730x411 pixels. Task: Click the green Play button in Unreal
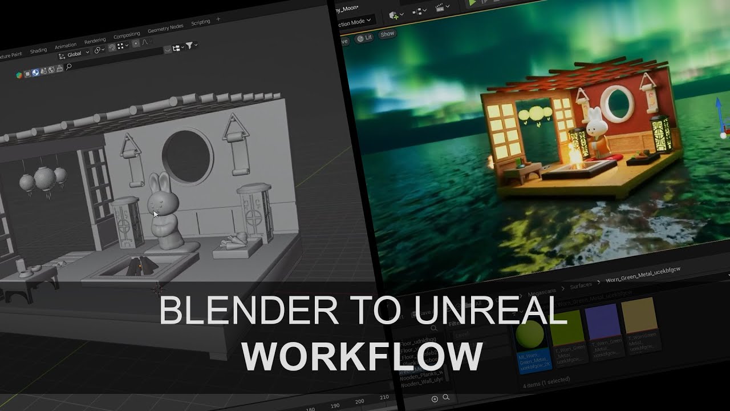pyautogui.click(x=472, y=3)
